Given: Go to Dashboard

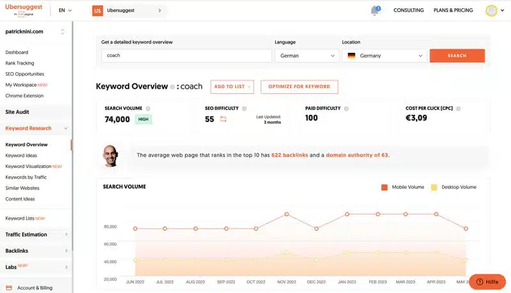Looking at the screenshot, I should 17,52.
